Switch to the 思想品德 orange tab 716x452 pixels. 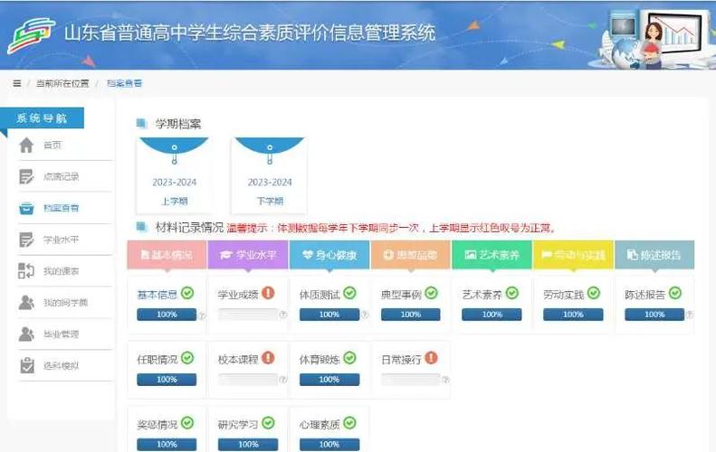click(x=411, y=255)
